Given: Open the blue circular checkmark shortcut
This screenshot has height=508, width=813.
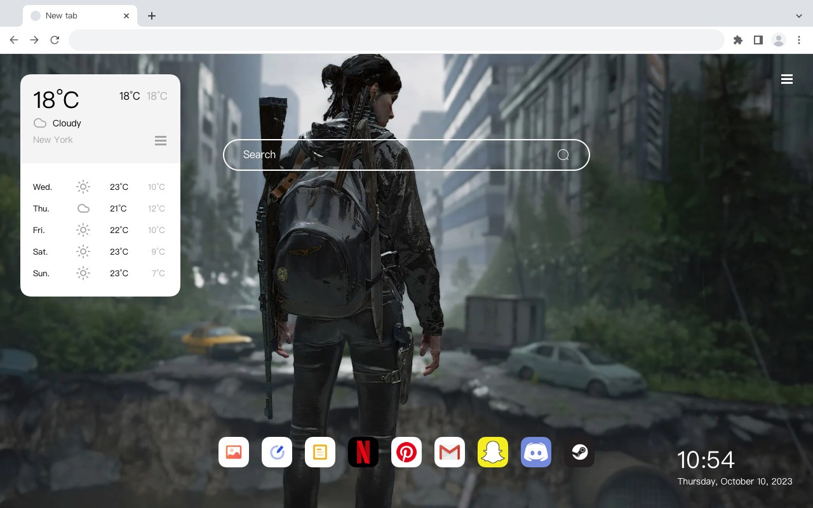Looking at the screenshot, I should point(277,452).
